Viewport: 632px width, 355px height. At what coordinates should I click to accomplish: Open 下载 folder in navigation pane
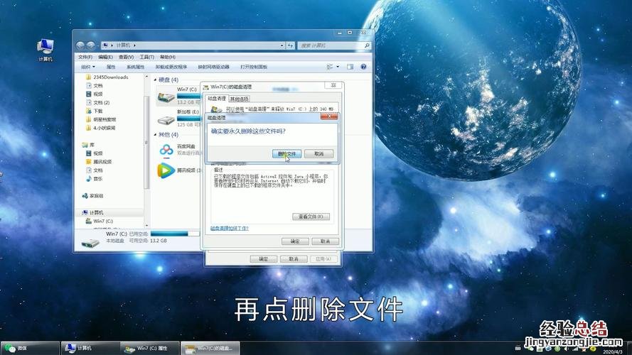click(95, 111)
